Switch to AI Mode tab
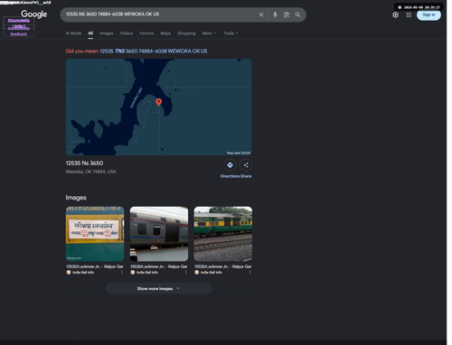 coord(73,33)
